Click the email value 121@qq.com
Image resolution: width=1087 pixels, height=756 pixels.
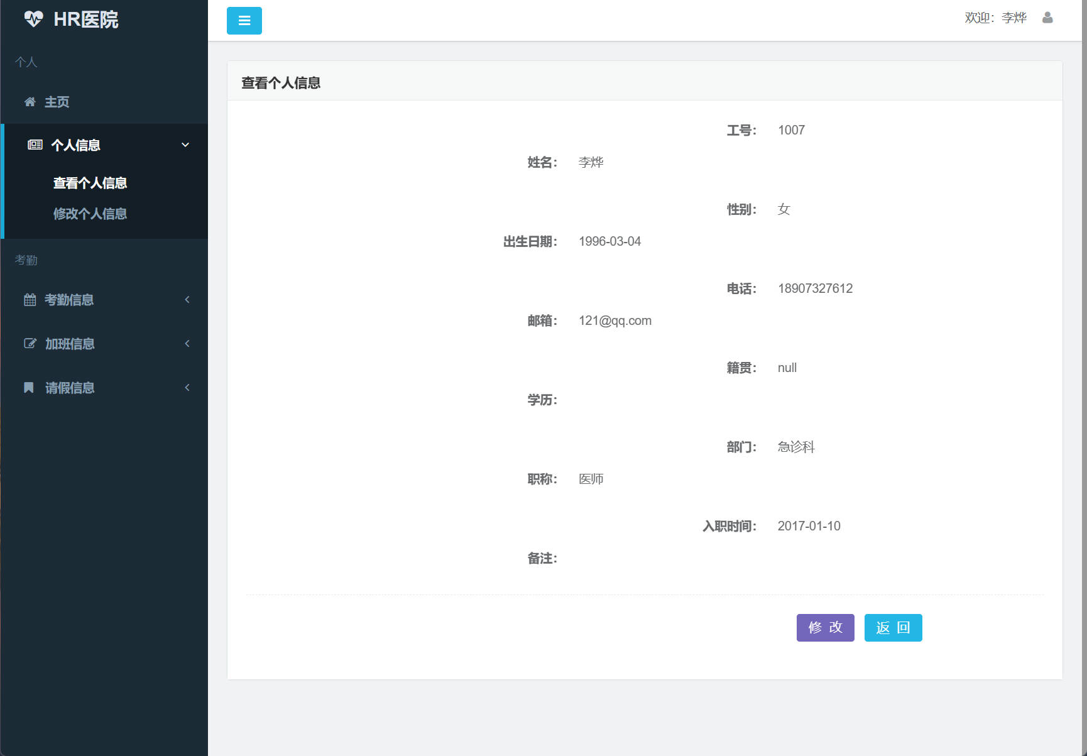coord(615,320)
